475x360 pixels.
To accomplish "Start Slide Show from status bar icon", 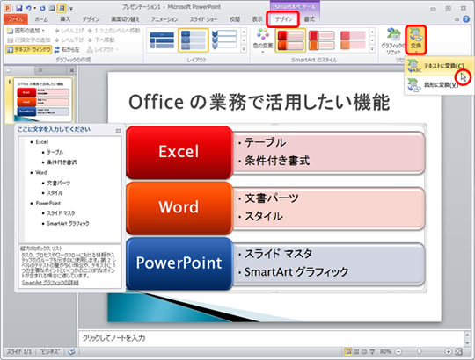I will [372, 352].
